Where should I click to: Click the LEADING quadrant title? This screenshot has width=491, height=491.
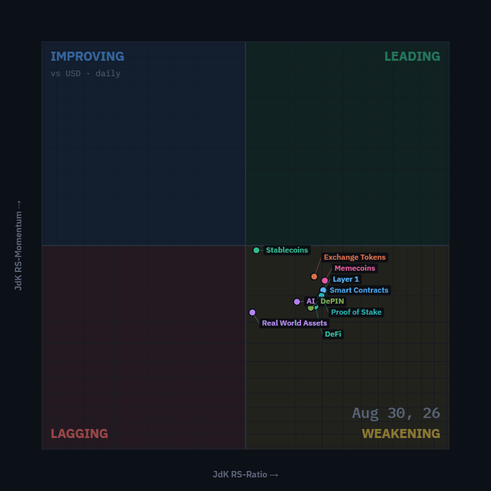[x=412, y=56]
